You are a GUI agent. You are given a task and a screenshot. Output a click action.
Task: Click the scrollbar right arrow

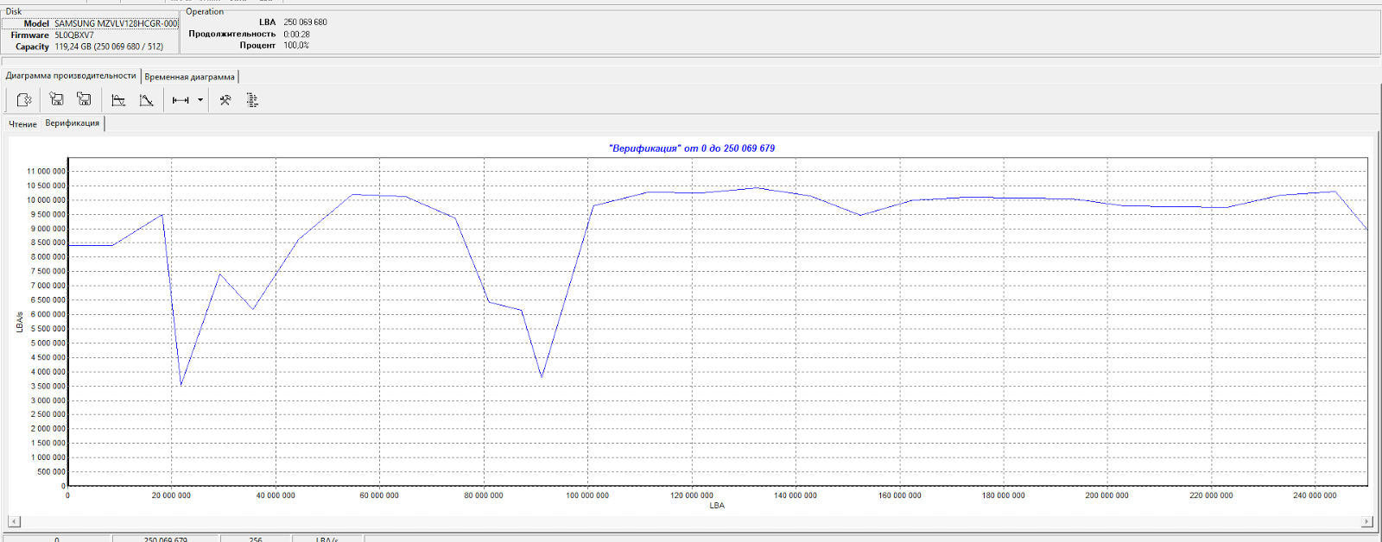[x=1366, y=521]
